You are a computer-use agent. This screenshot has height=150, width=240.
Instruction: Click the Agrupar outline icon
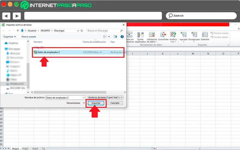tap(183, 35)
